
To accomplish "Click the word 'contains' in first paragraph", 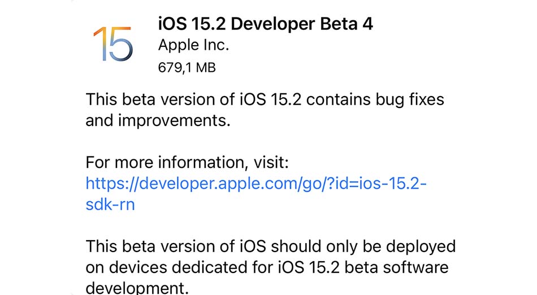I will pos(339,100).
